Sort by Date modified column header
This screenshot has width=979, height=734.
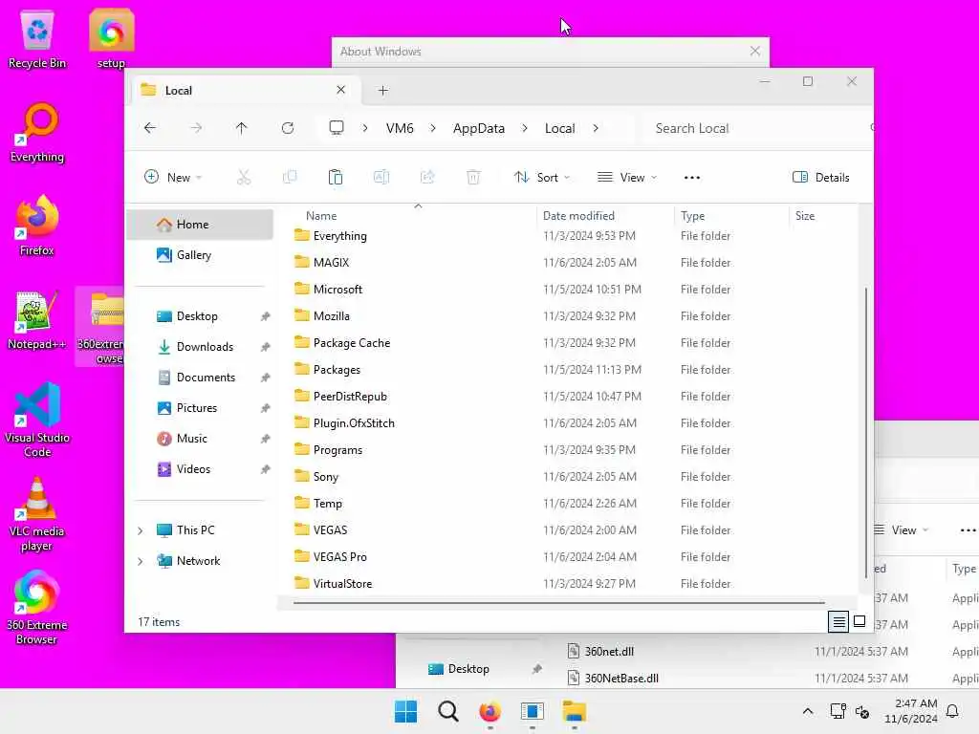click(578, 216)
